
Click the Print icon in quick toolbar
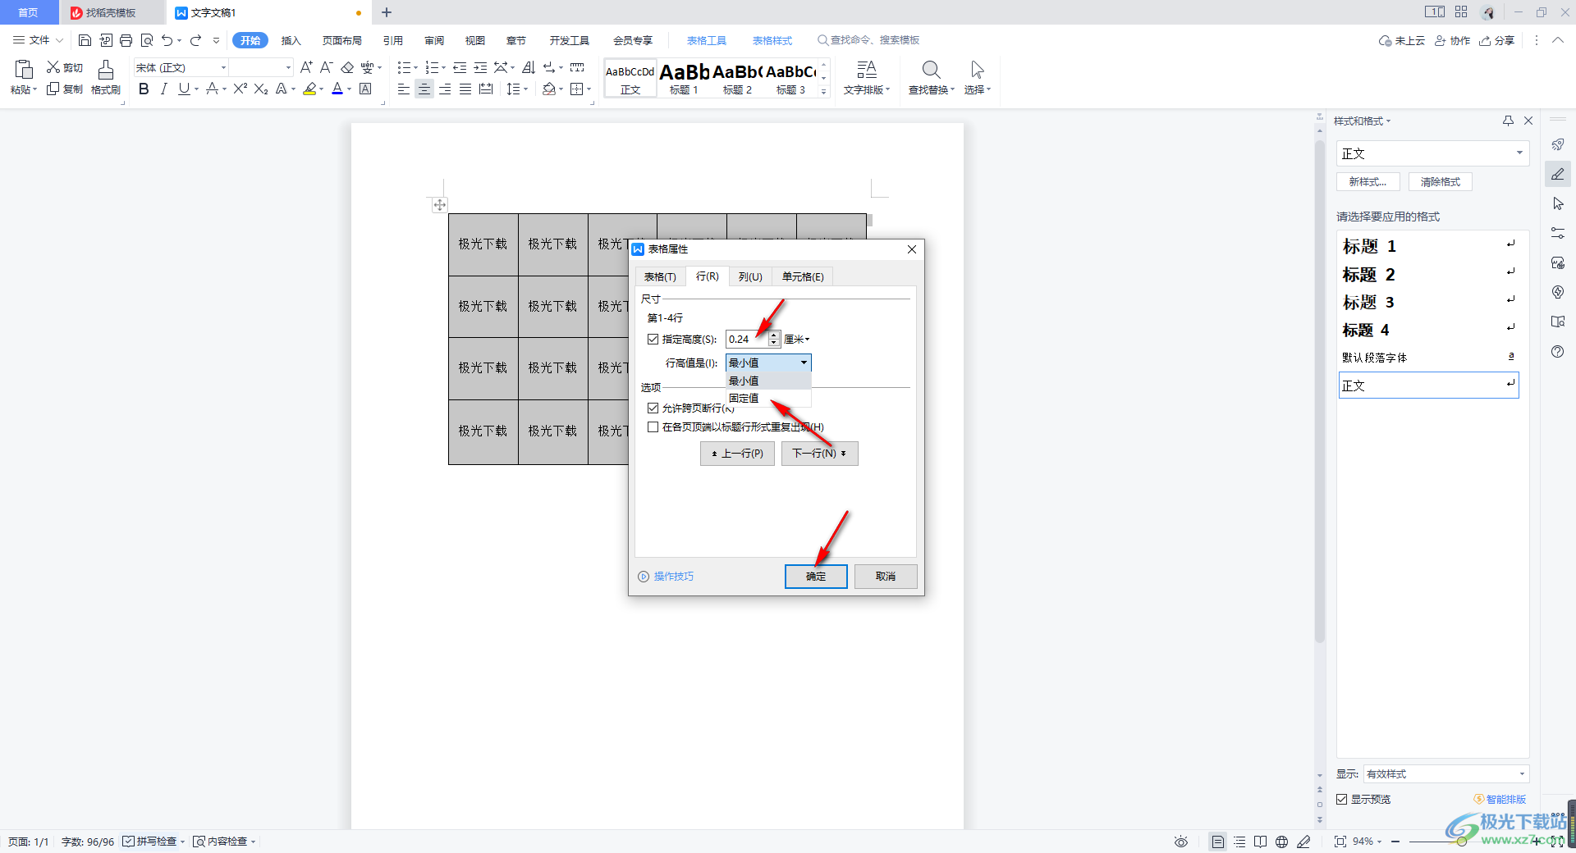(x=126, y=40)
